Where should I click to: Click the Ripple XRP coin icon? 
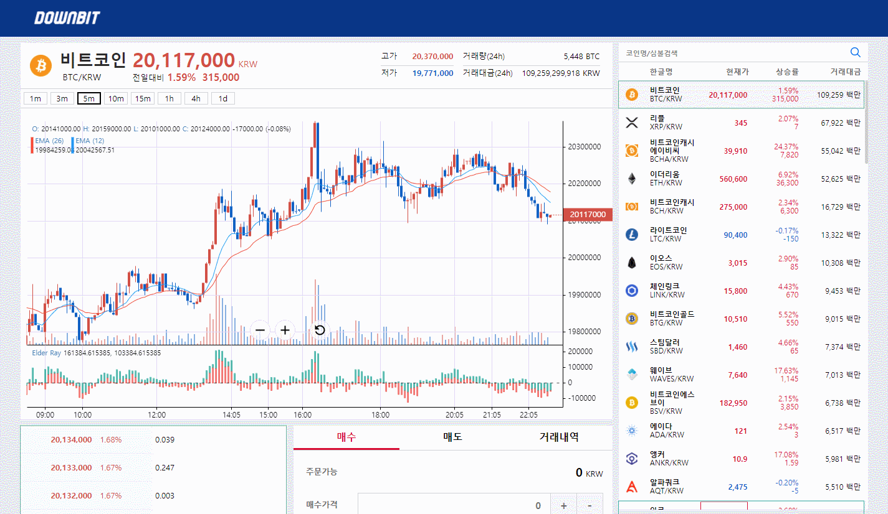coord(632,123)
